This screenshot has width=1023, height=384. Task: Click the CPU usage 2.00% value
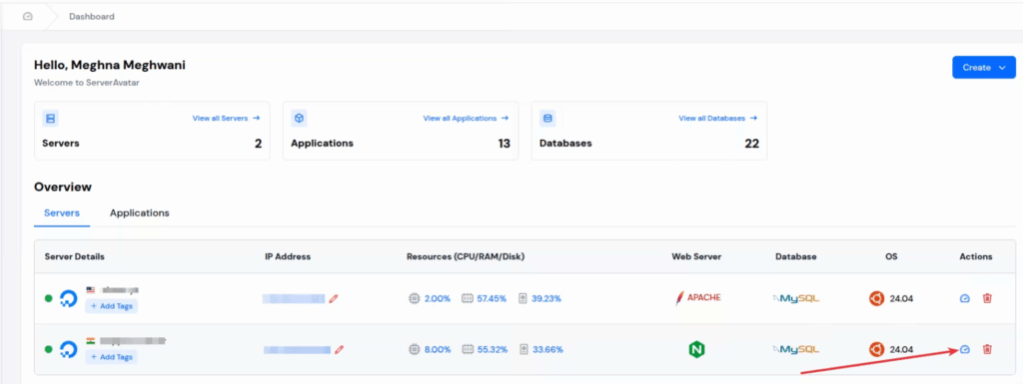coord(438,299)
